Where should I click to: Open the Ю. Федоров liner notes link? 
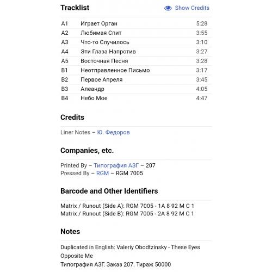pyautogui.click(x=113, y=132)
